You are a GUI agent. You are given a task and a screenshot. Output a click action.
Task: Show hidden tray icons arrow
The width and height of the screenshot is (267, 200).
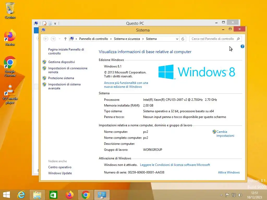221,195
